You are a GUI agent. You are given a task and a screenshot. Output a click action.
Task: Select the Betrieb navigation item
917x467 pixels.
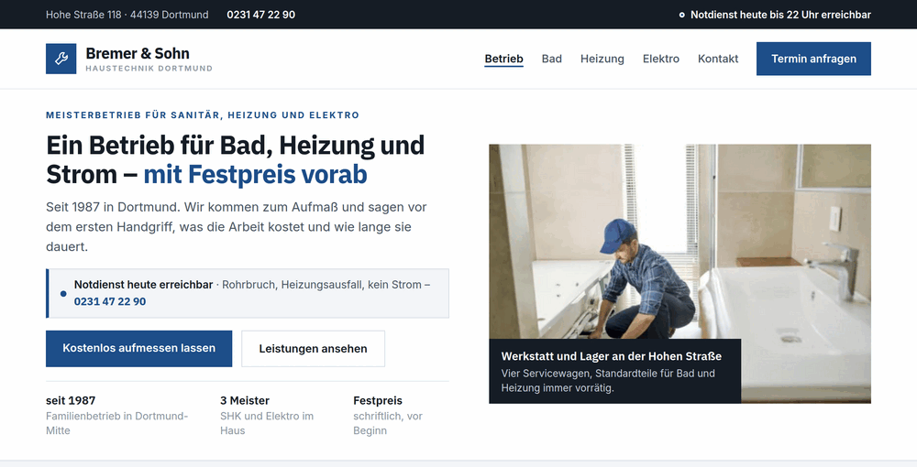click(x=503, y=59)
